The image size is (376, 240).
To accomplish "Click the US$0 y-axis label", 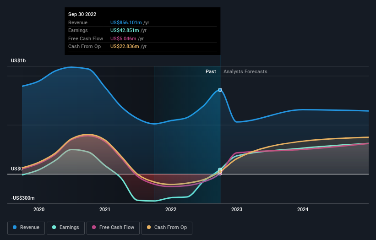I will (17, 169).
